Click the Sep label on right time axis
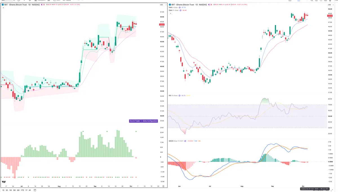The width and height of the screenshot is (338, 192). pyautogui.click(x=272, y=186)
